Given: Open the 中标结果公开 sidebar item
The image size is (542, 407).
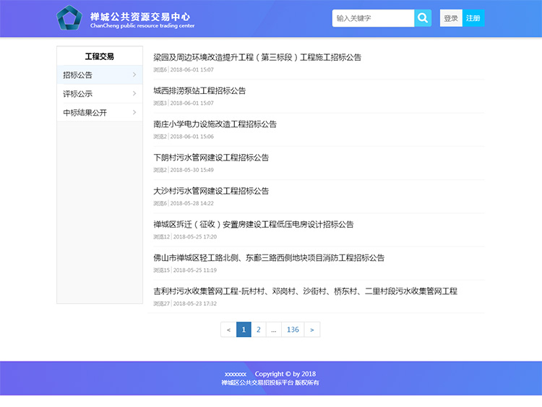Looking at the screenshot, I should [100, 112].
